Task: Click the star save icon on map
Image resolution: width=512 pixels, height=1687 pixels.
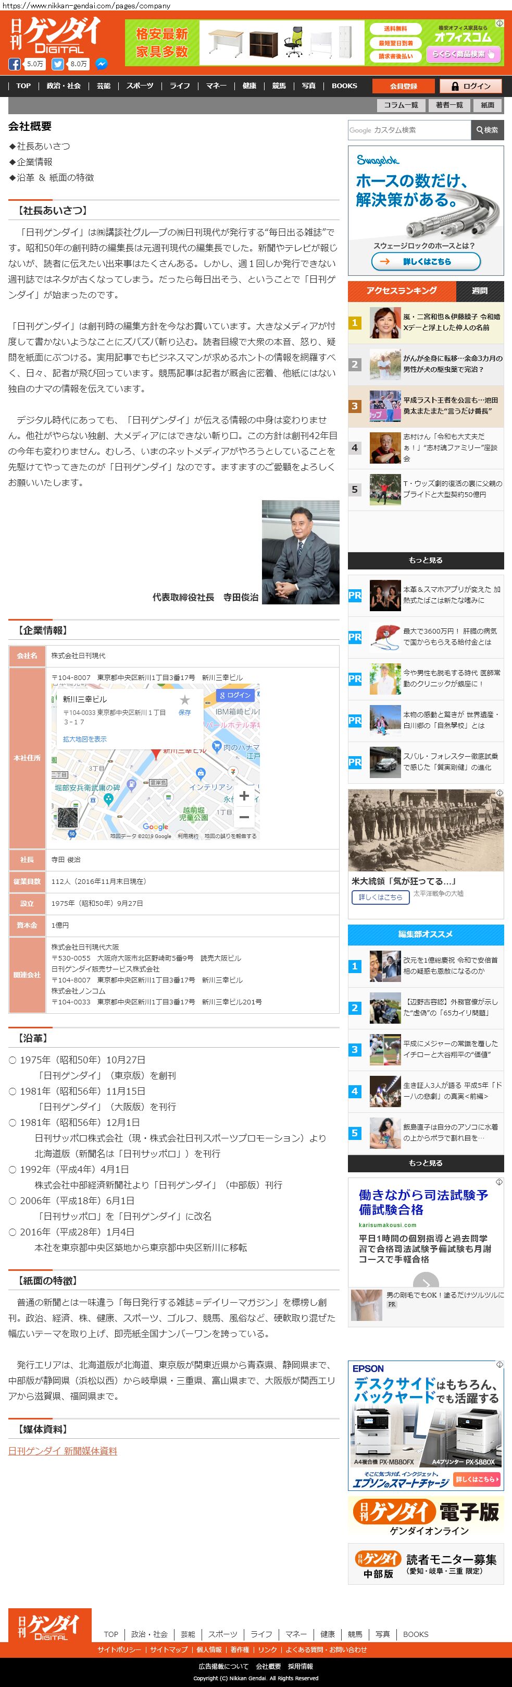Action: 185,700
